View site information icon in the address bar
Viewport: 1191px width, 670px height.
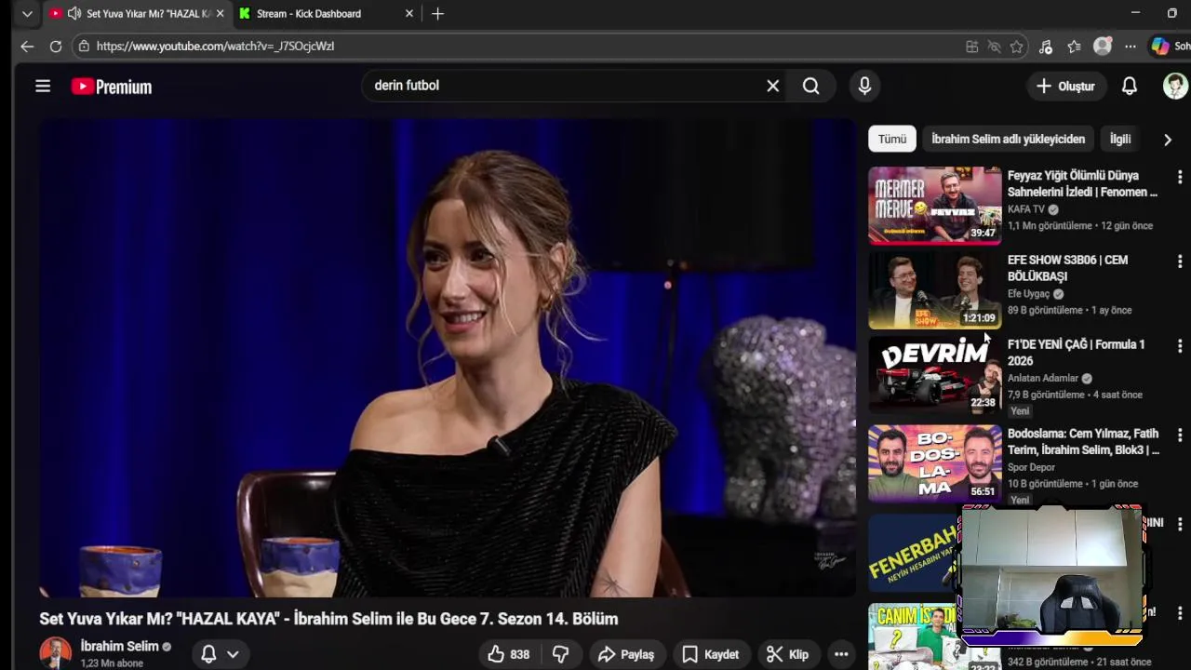coord(84,46)
